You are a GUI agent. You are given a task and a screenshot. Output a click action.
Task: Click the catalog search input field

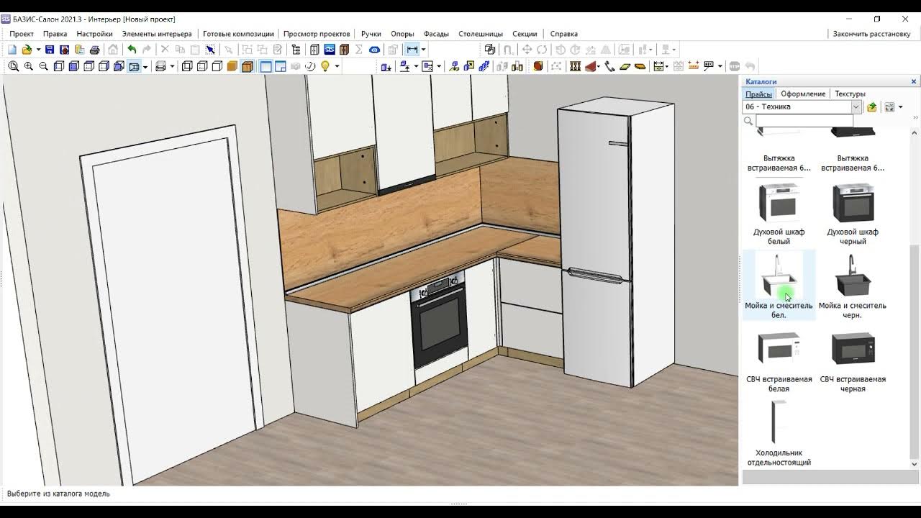tap(804, 121)
